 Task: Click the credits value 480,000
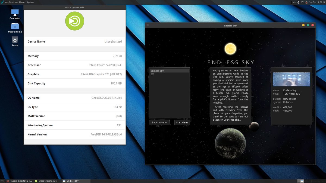288,107
